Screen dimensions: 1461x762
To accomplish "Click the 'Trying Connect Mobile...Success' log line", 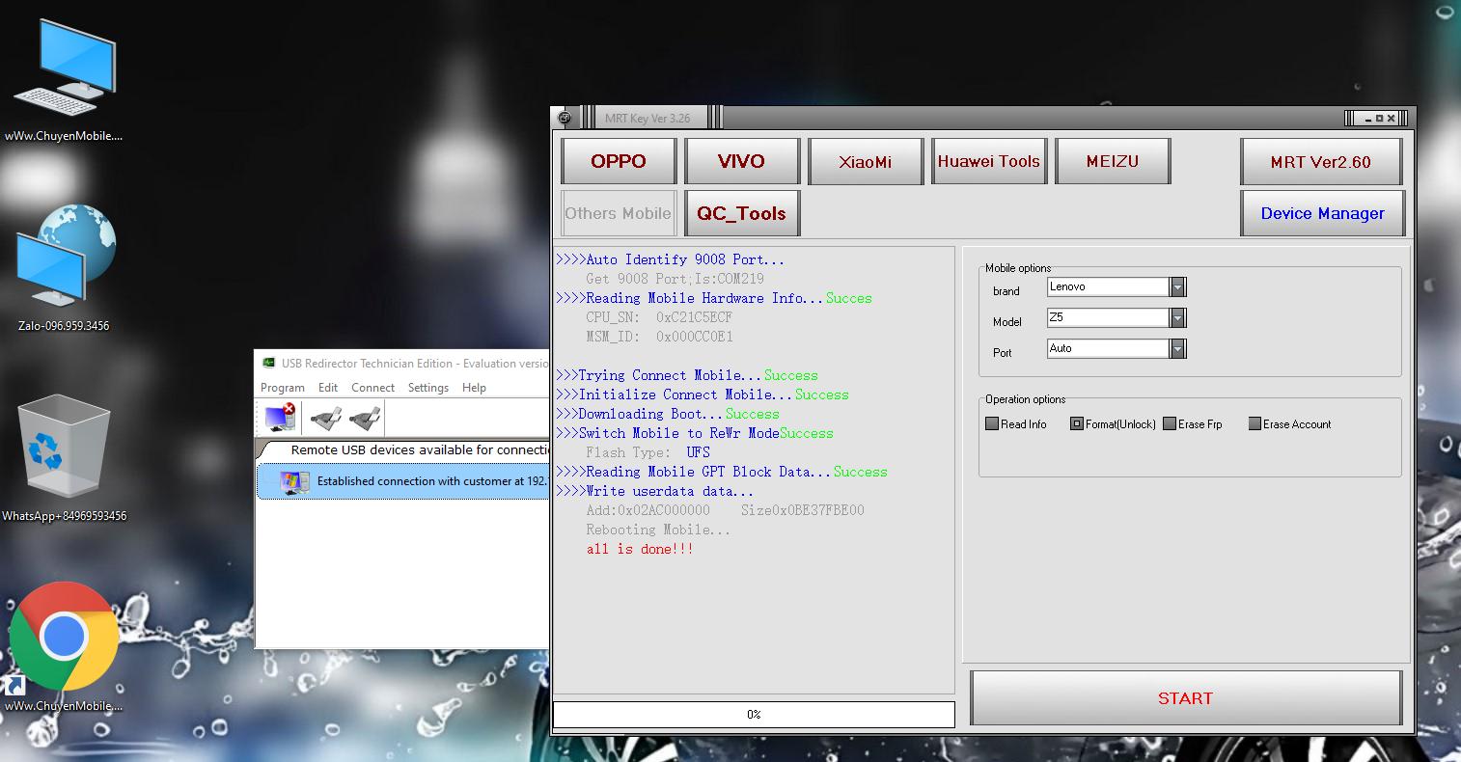I will click(686, 375).
